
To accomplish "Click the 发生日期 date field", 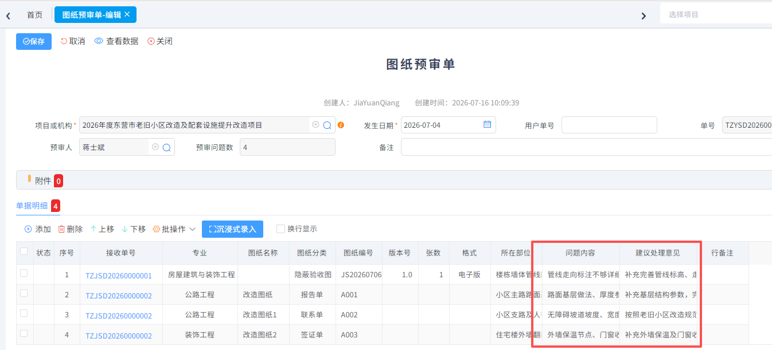I will pyautogui.click(x=448, y=125).
